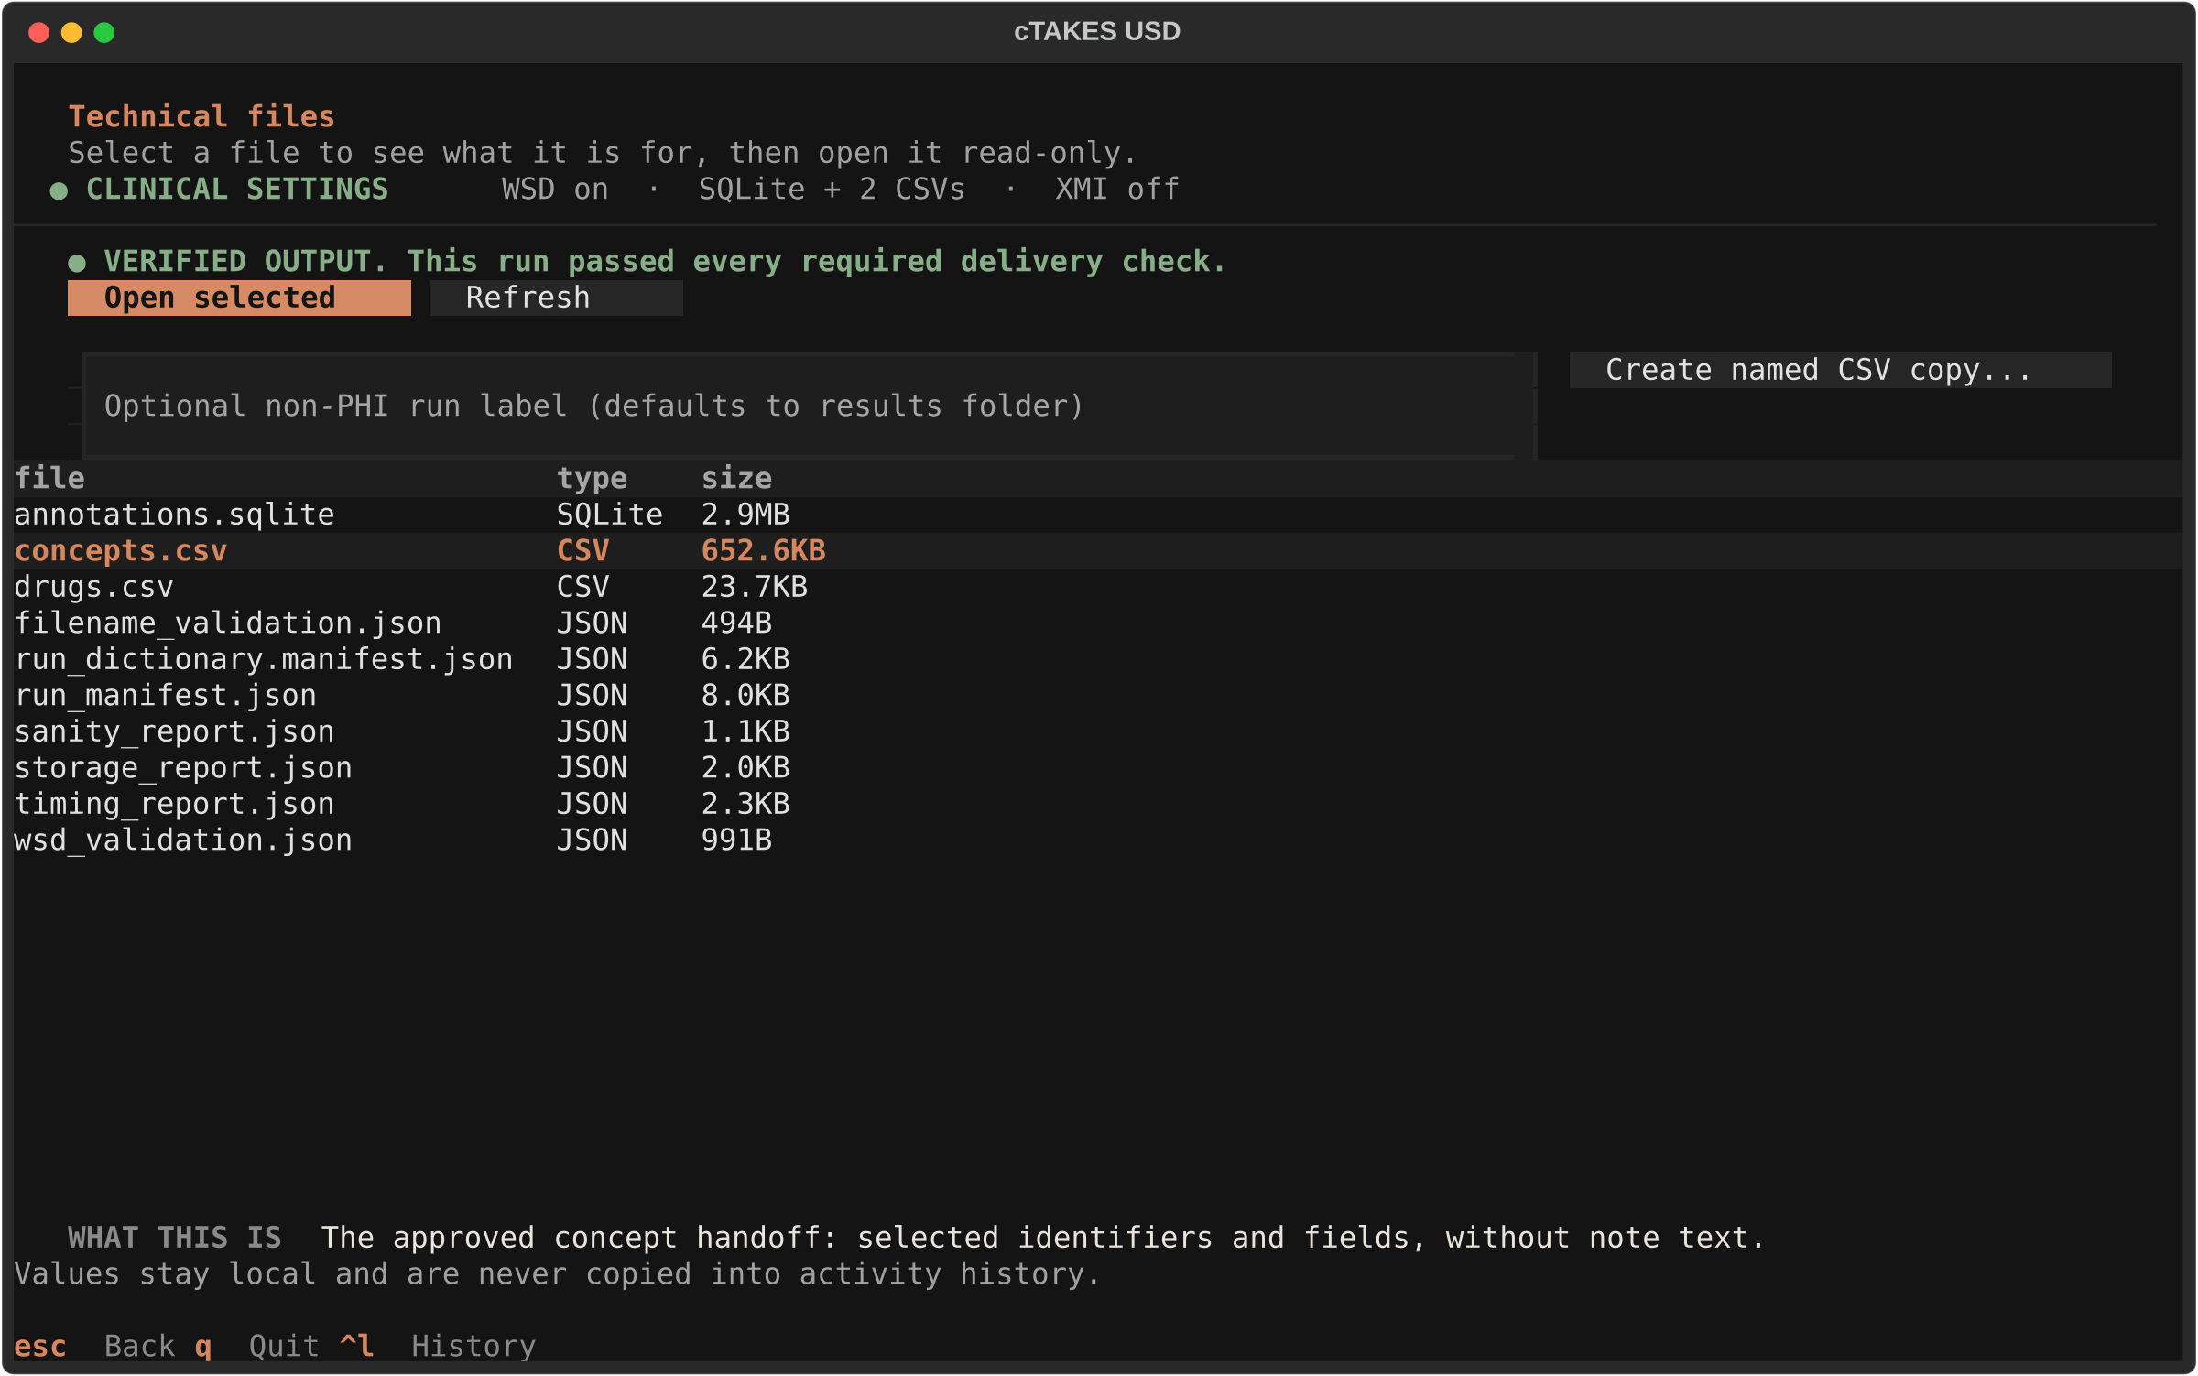
Task: Select the annotations.sqlite row
Action: 1097,515
